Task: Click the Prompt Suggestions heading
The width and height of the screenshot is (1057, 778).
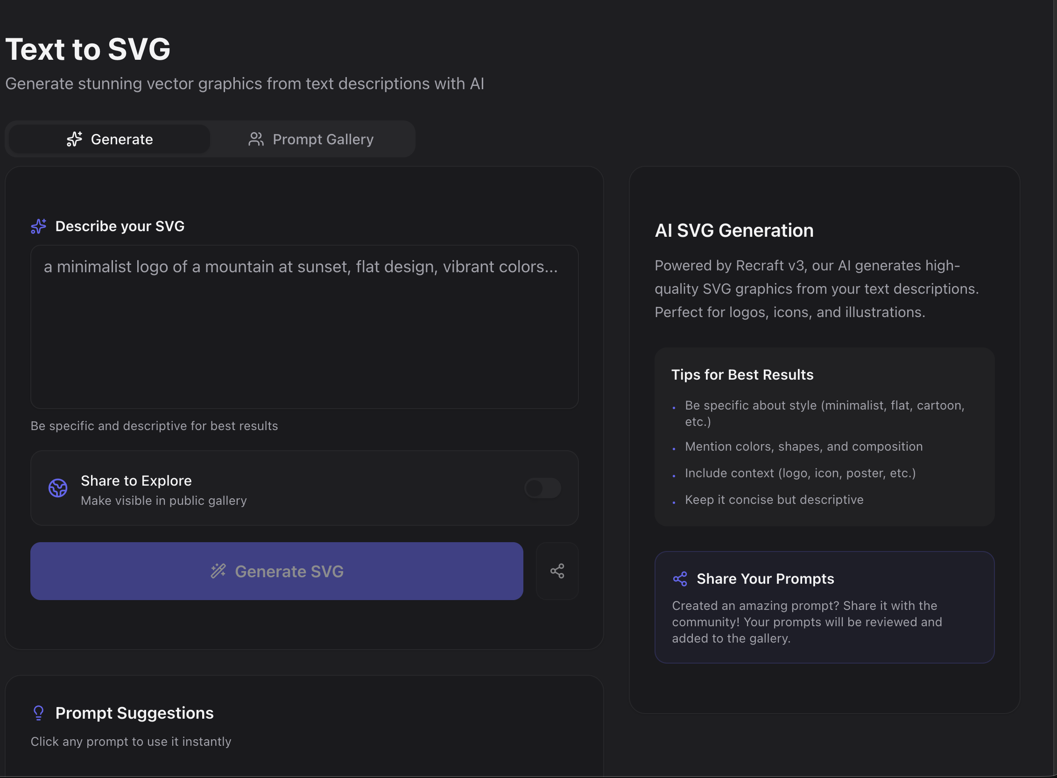Action: pos(134,713)
